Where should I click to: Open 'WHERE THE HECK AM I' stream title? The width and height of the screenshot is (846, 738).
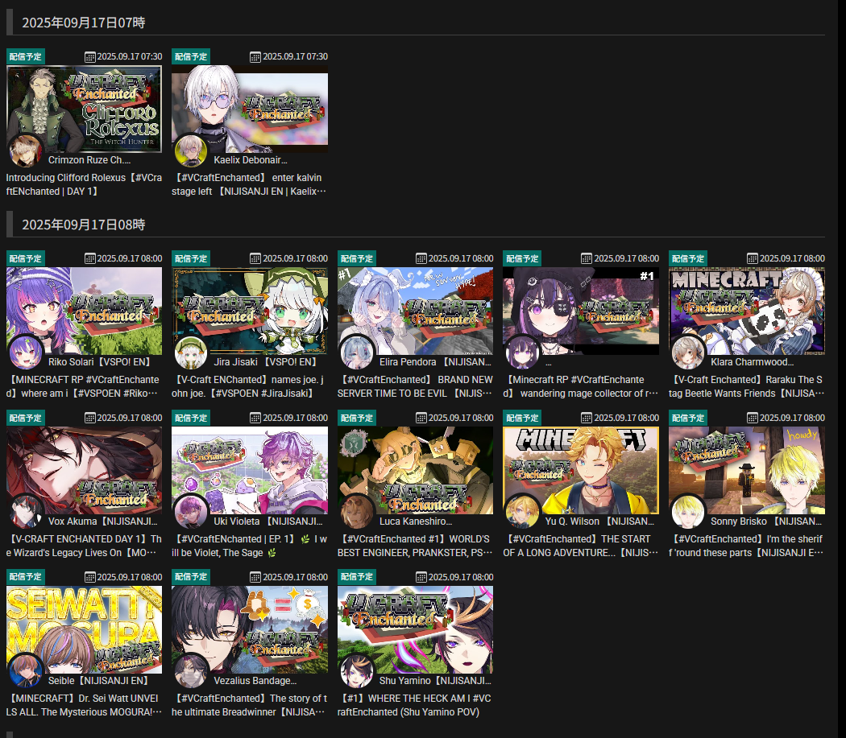tap(415, 705)
